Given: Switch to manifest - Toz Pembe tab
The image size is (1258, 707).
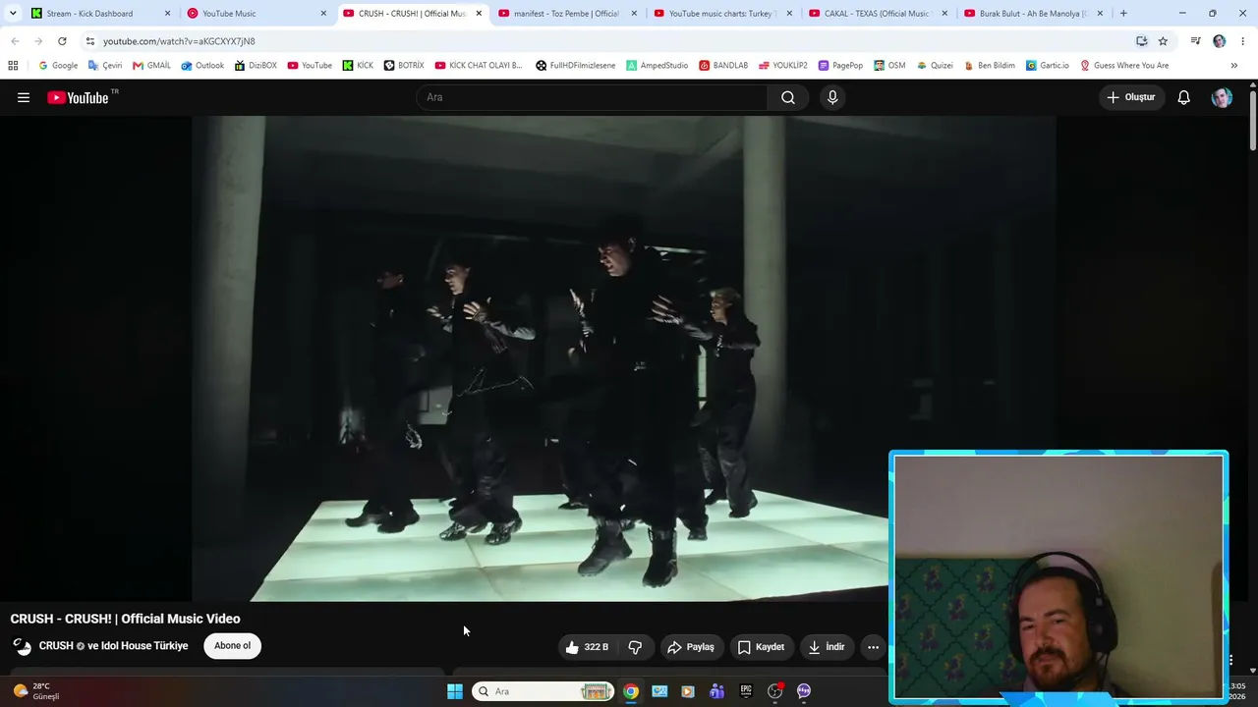Looking at the screenshot, I should [566, 14].
